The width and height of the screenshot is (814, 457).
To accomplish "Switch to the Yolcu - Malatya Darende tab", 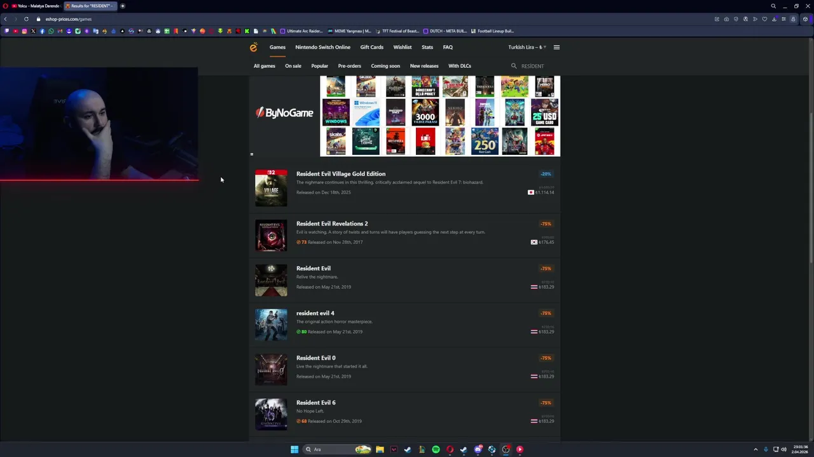I will click(x=36, y=6).
